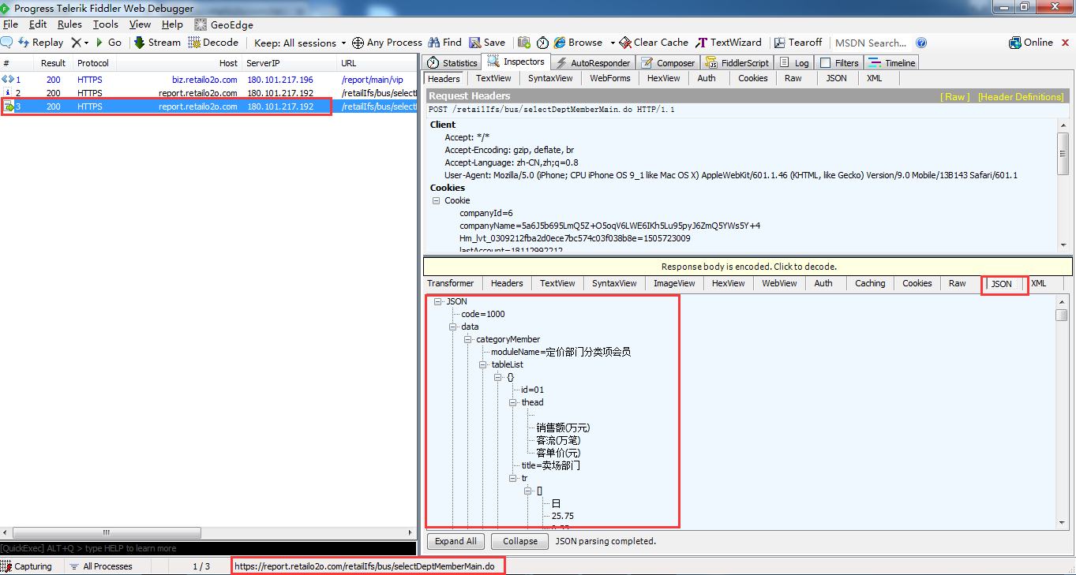Open the Rules menu
Screen dimensions: 1076x575
click(69, 24)
